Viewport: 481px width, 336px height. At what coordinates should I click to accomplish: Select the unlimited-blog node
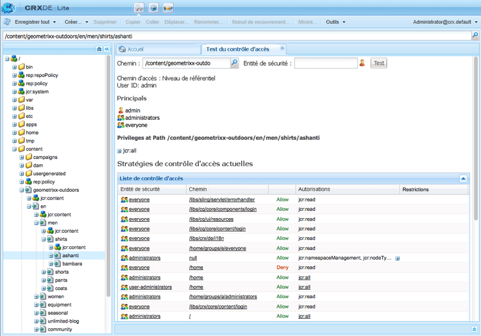(x=63, y=321)
